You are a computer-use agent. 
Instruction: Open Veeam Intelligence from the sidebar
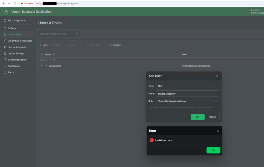tap(17, 60)
